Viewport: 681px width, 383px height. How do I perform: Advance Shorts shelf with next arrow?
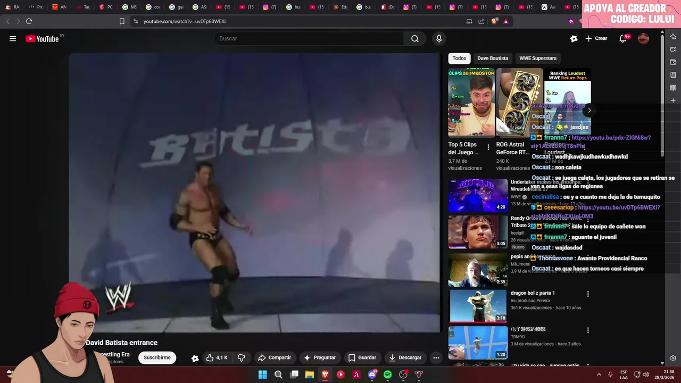coord(589,111)
